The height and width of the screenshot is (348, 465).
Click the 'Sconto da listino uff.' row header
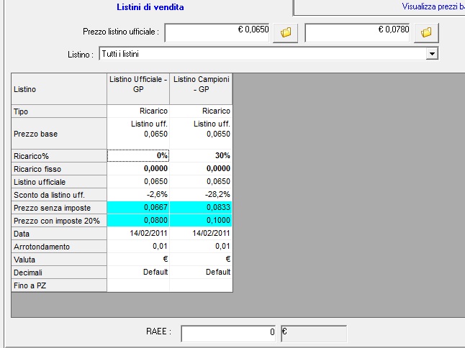[x=59, y=195]
